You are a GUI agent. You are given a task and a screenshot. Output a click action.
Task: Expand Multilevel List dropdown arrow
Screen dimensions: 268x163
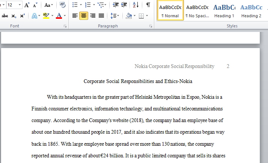105,5
